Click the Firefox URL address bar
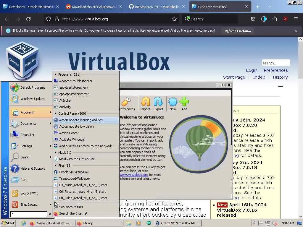Screen dimensions: 303x227 112,19
